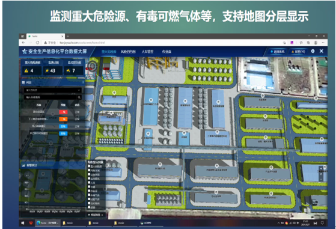
Task: Click the browser back arrow
Action: point(23,43)
